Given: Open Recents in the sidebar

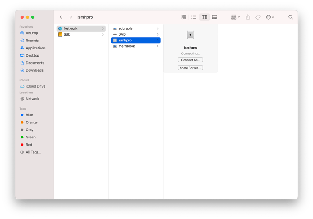Looking at the screenshot, I should (x=29, y=41).
